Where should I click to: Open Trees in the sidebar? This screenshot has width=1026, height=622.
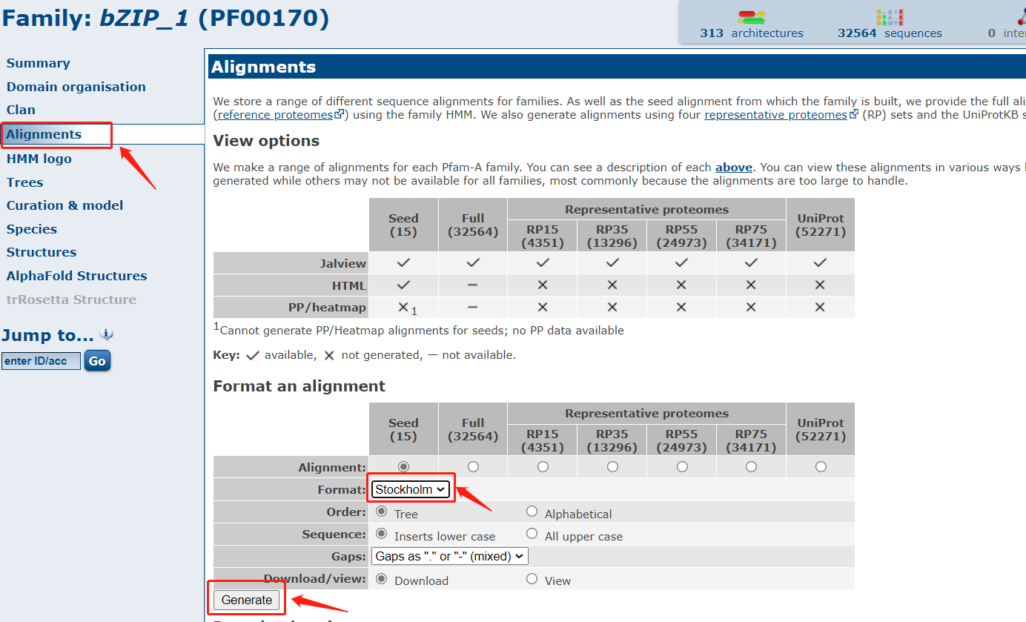pos(25,182)
